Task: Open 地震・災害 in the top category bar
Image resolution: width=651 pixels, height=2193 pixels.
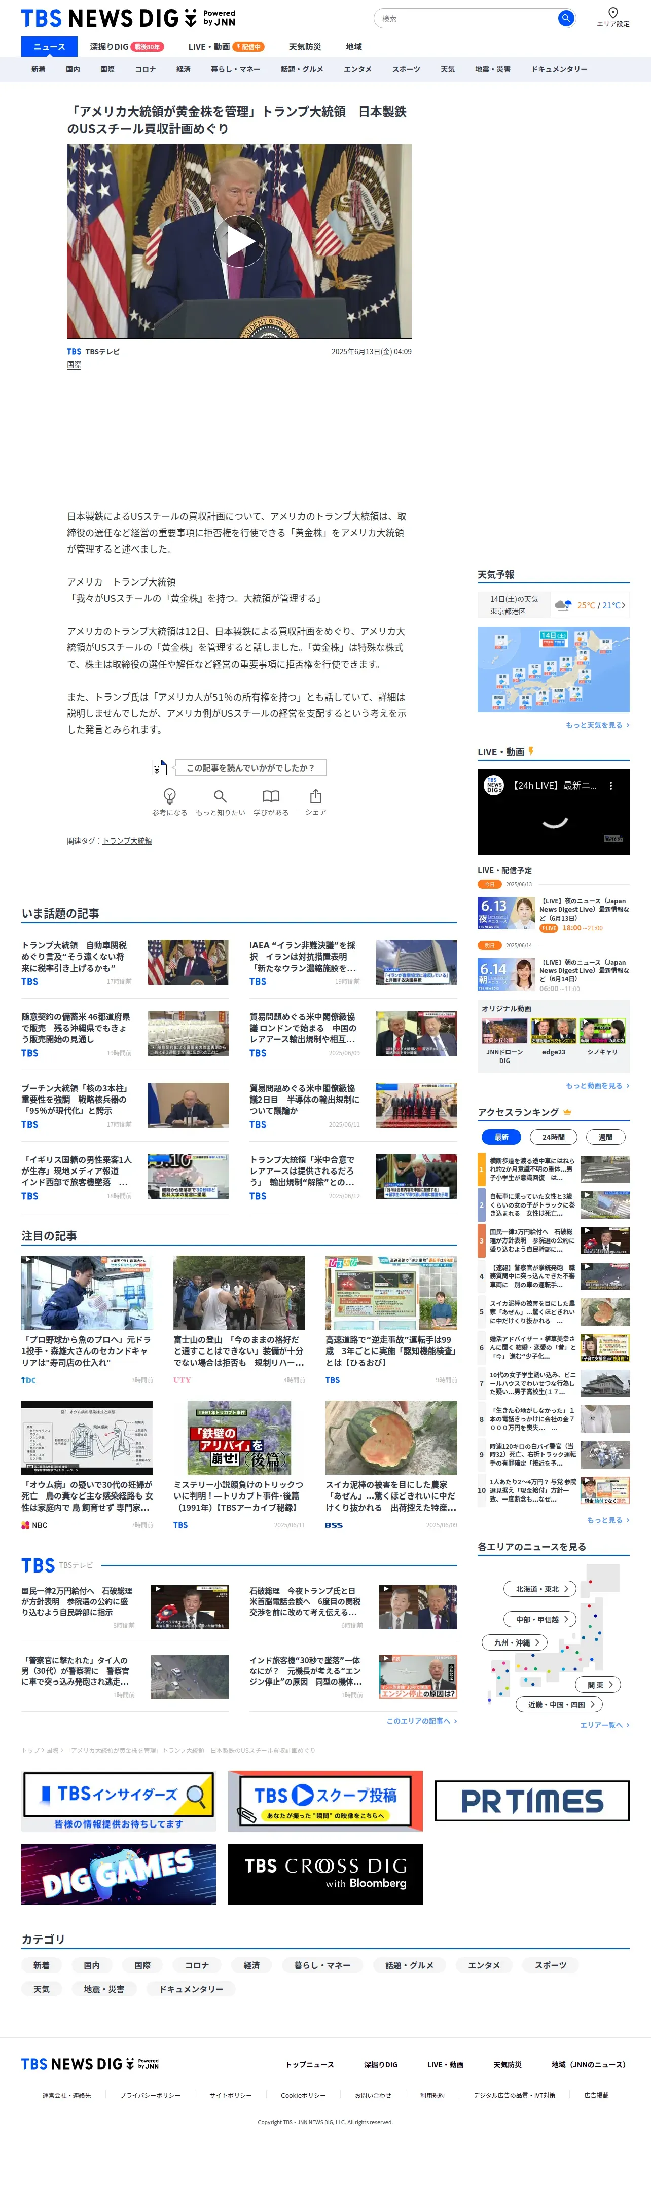Action: pyautogui.click(x=493, y=70)
